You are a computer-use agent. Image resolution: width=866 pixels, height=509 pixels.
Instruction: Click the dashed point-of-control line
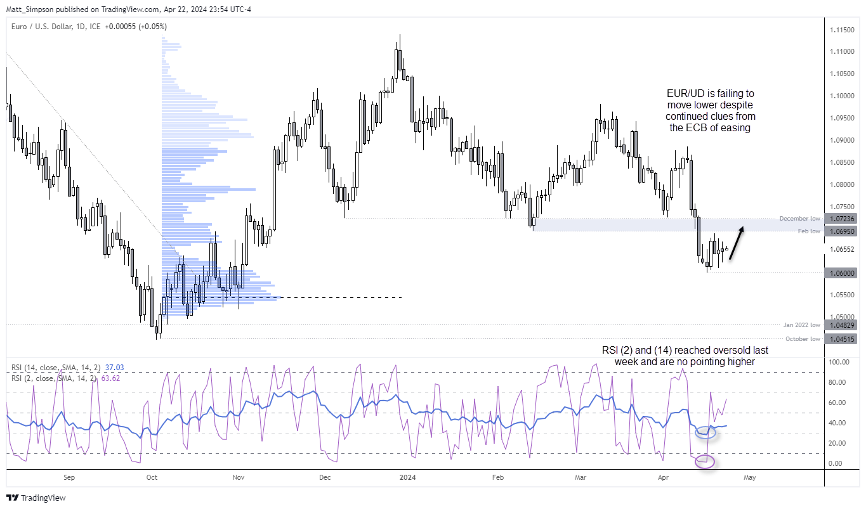(283, 297)
